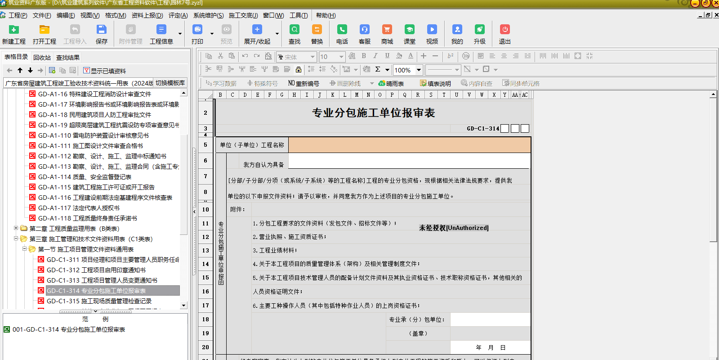
Task: Click the 退出 exit power icon
Action: point(505,30)
